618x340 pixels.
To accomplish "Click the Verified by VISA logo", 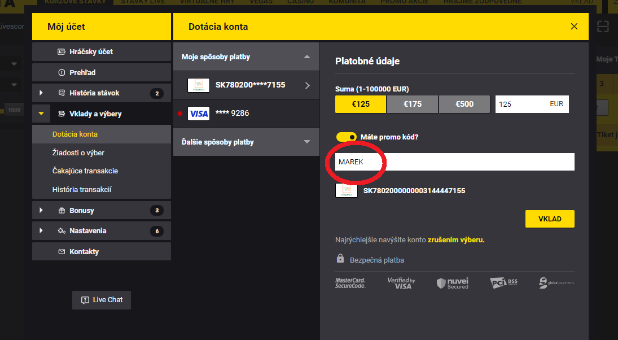I will coord(401,282).
